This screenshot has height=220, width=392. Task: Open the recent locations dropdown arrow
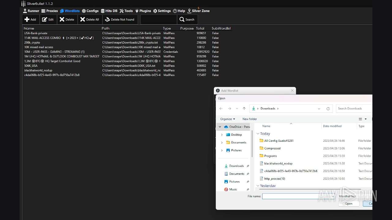[237, 108]
